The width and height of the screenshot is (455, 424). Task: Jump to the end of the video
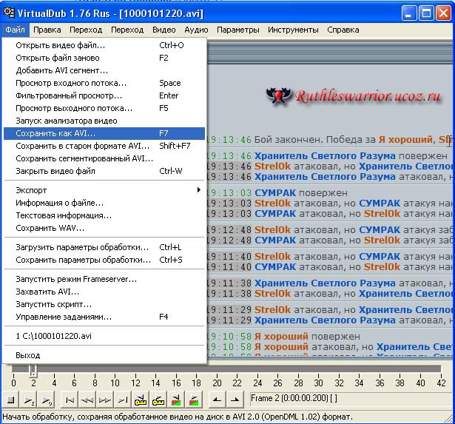pos(123,400)
